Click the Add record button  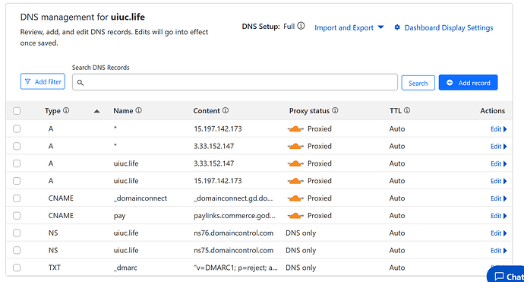469,83
